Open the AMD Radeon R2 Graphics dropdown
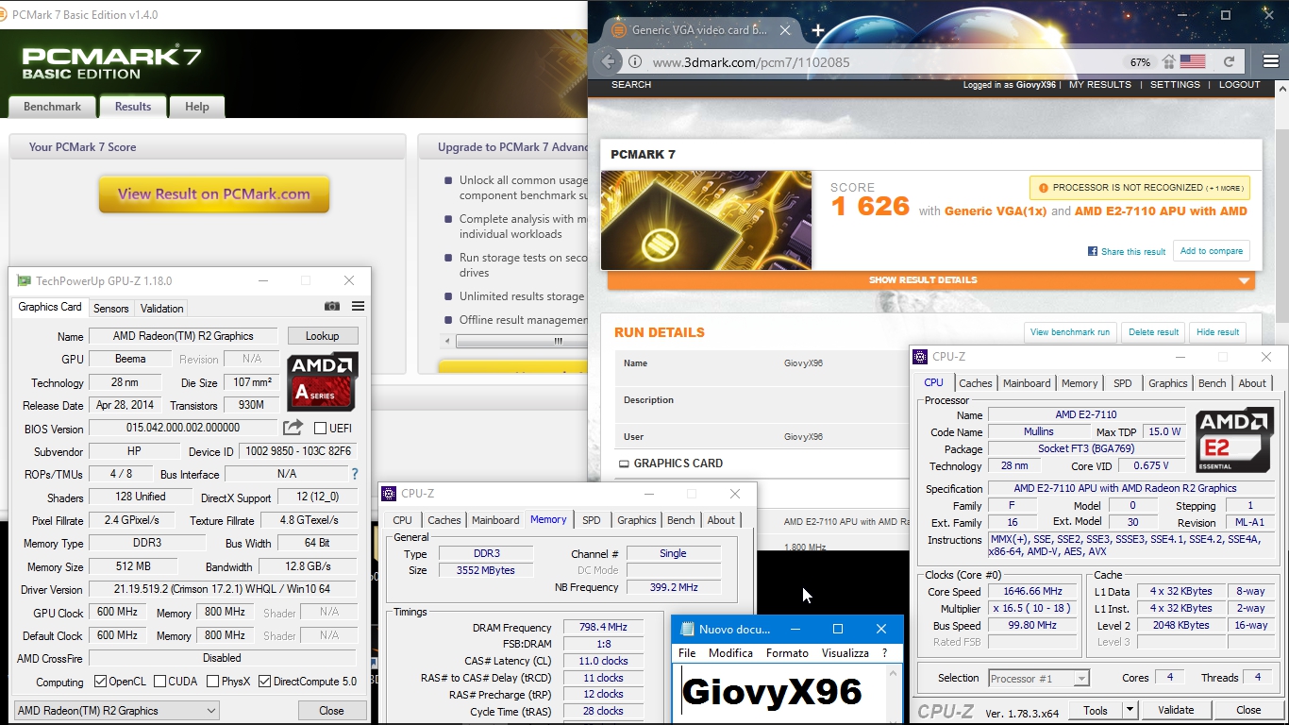Viewport: 1289px width, 725px height. [117, 711]
